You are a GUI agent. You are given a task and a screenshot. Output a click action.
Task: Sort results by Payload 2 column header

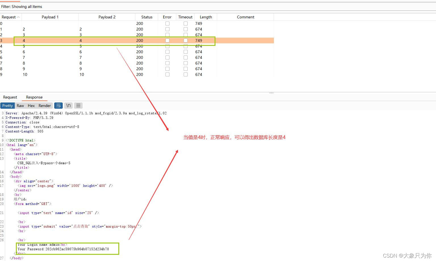(107, 17)
